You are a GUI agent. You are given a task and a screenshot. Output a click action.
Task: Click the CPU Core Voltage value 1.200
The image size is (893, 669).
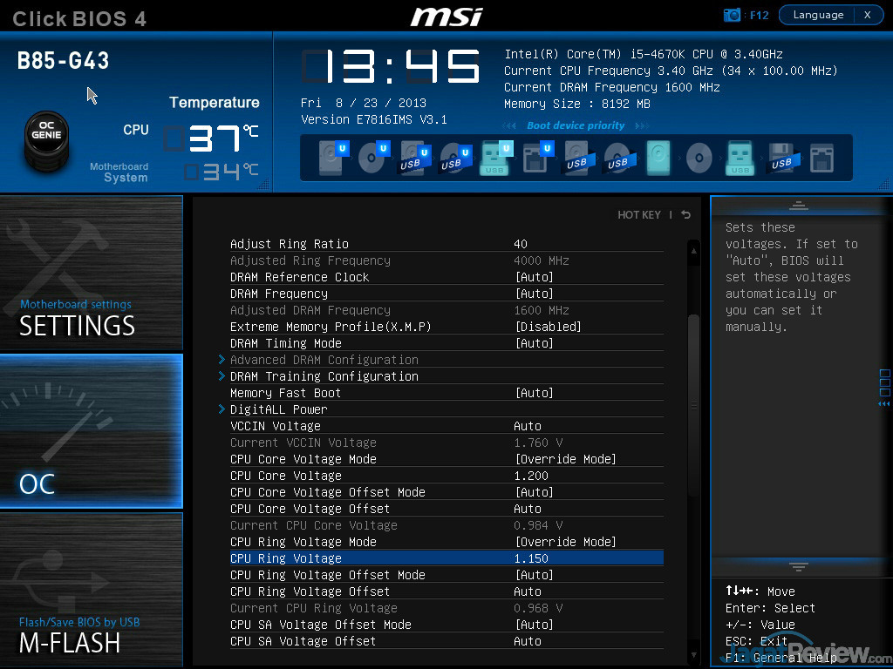(x=531, y=476)
